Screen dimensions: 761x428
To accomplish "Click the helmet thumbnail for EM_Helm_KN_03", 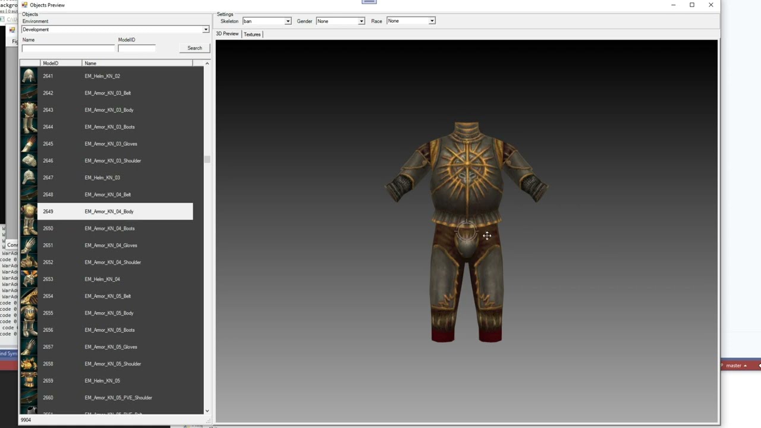I will [x=29, y=178].
